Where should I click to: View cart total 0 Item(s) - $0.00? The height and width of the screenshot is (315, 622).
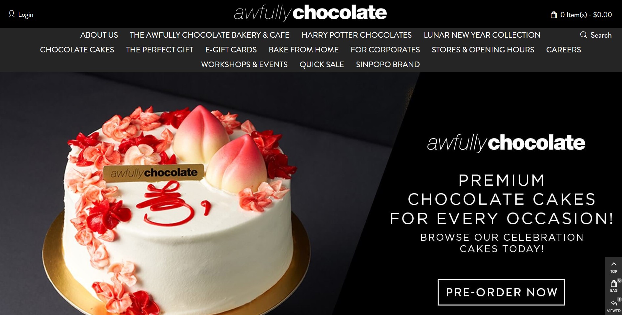[x=586, y=15]
